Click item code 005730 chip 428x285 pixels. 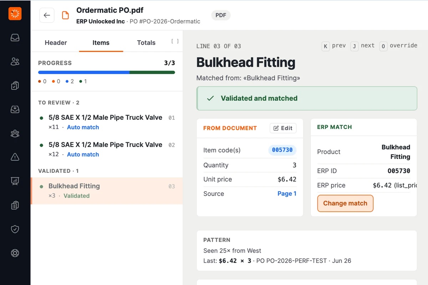pyautogui.click(x=282, y=150)
